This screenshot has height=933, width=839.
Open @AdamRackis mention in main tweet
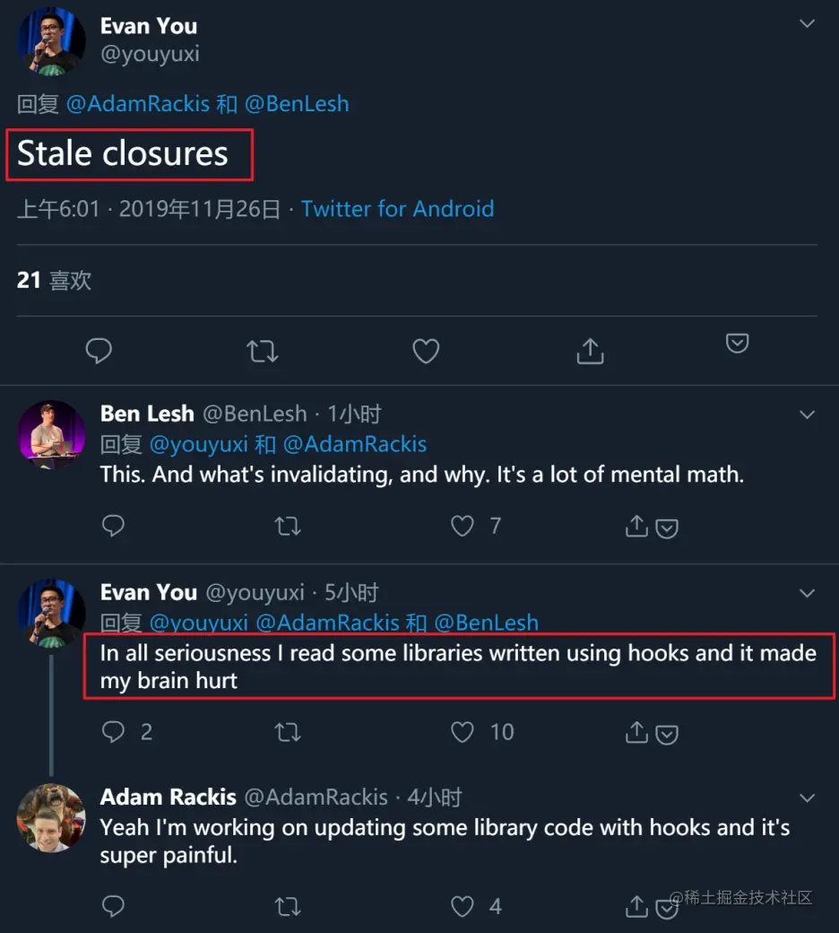(138, 104)
